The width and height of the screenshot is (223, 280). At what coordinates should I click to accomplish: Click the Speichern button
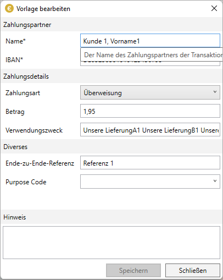click(133, 271)
